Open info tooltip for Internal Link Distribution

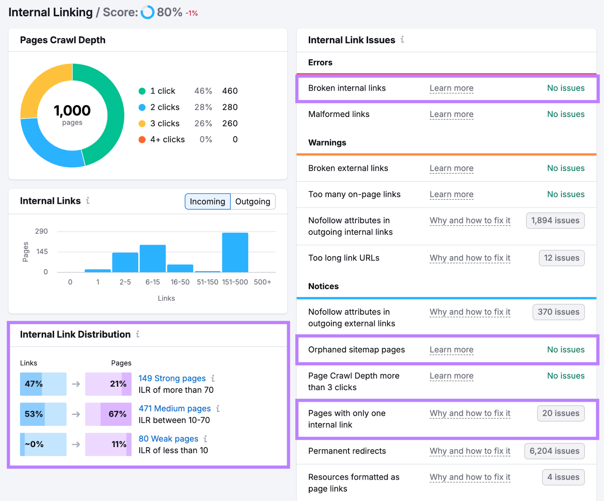pos(137,334)
